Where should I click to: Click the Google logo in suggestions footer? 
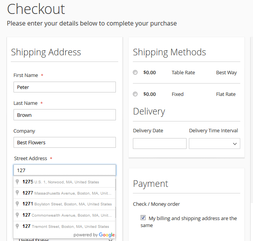pos(107,235)
